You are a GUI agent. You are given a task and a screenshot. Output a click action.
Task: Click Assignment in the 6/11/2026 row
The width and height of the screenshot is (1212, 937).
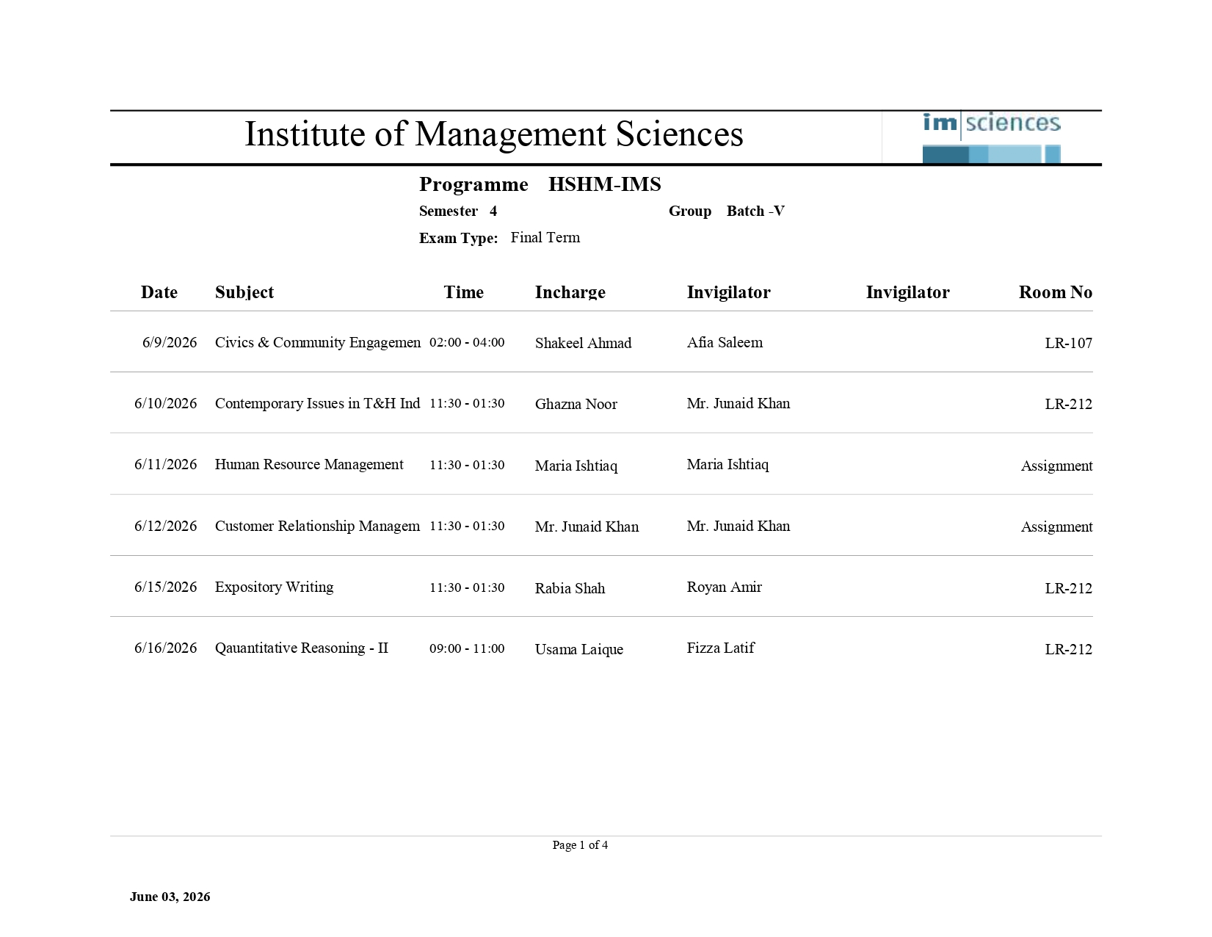(x=1056, y=466)
